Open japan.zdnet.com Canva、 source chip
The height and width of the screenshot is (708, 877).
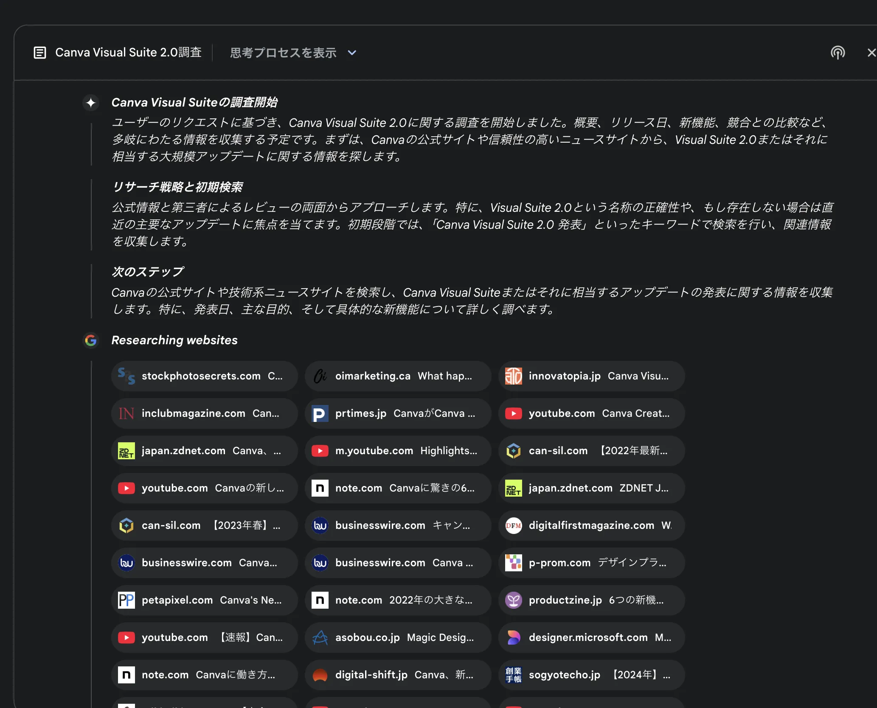tap(205, 451)
